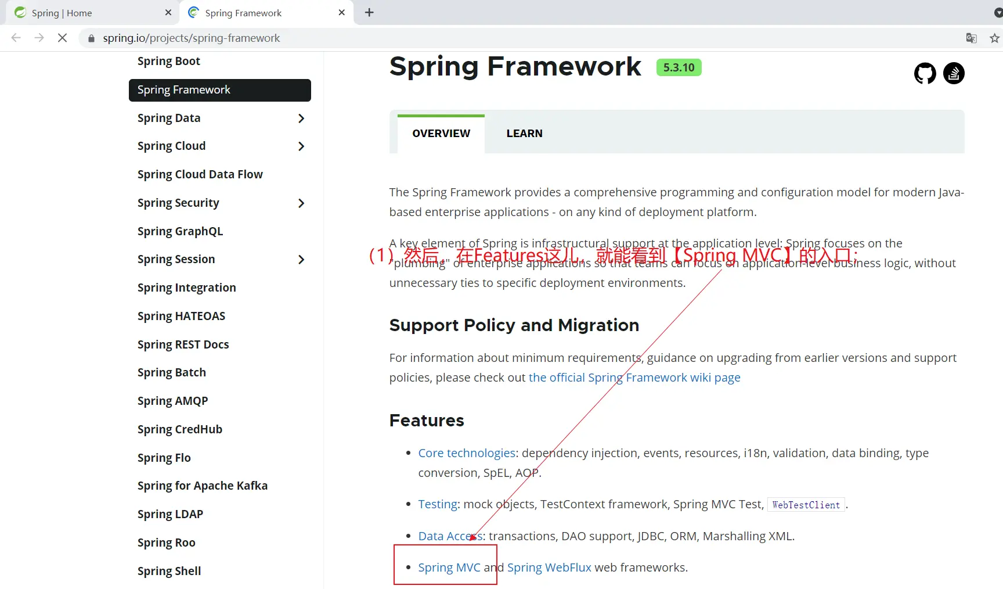Go back to the previous page

tap(16, 38)
